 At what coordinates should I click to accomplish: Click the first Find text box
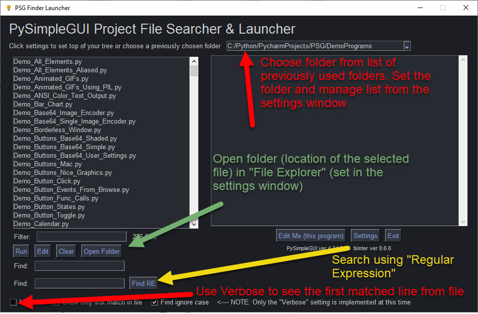pos(79,266)
